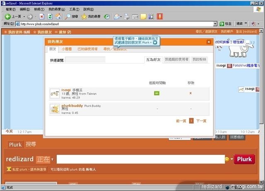The height and width of the screenshot is (191, 265).
Task: Click the 搜尋 tab above the input
Action: pyautogui.click(x=31, y=144)
